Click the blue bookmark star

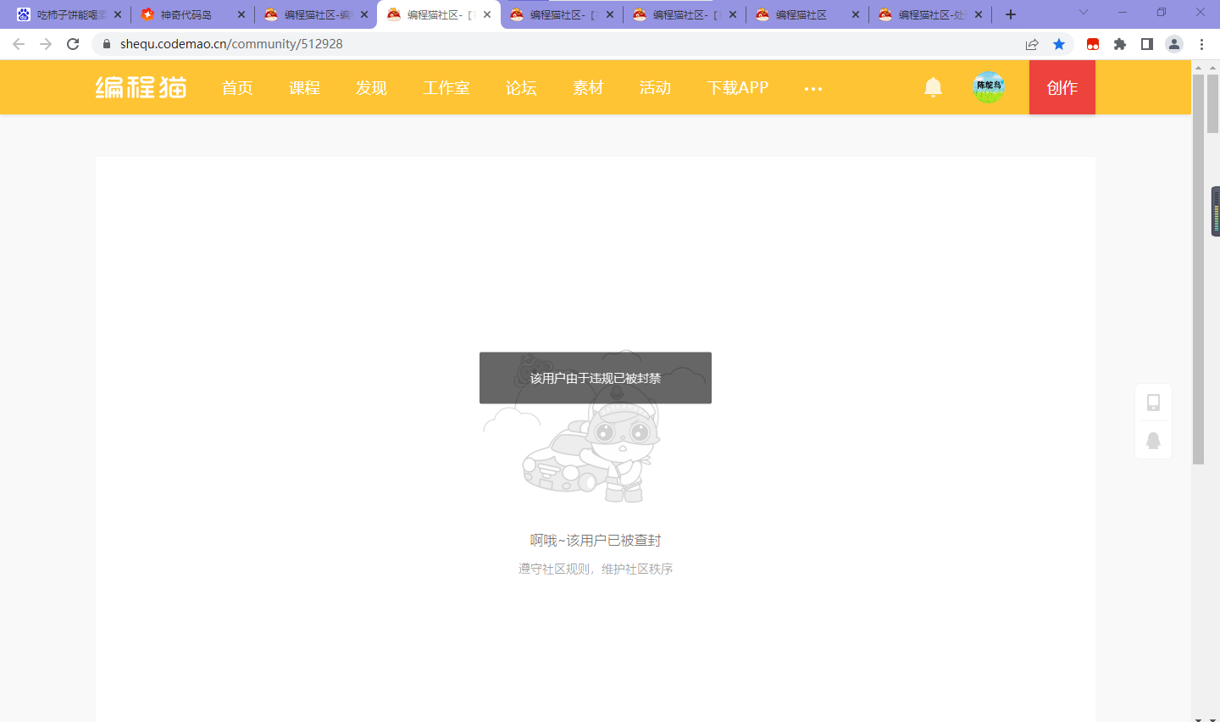pos(1059,44)
